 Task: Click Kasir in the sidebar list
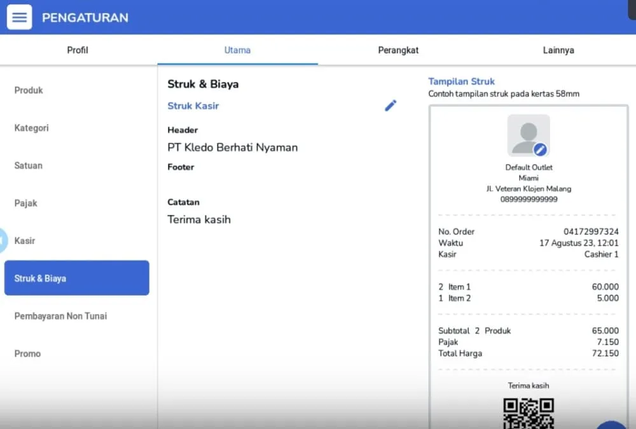click(25, 241)
